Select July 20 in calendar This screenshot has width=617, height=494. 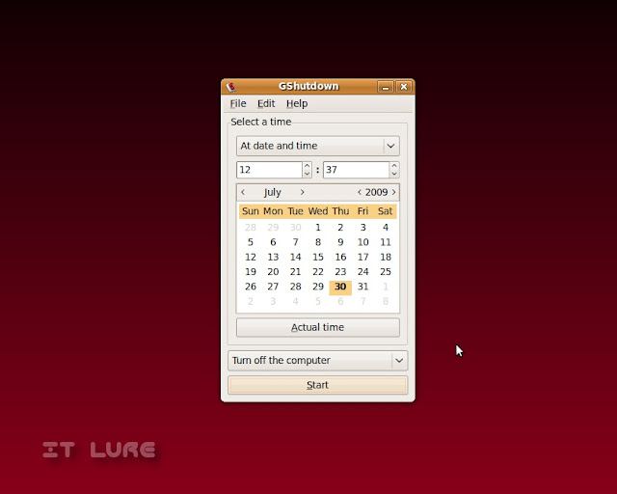point(273,272)
